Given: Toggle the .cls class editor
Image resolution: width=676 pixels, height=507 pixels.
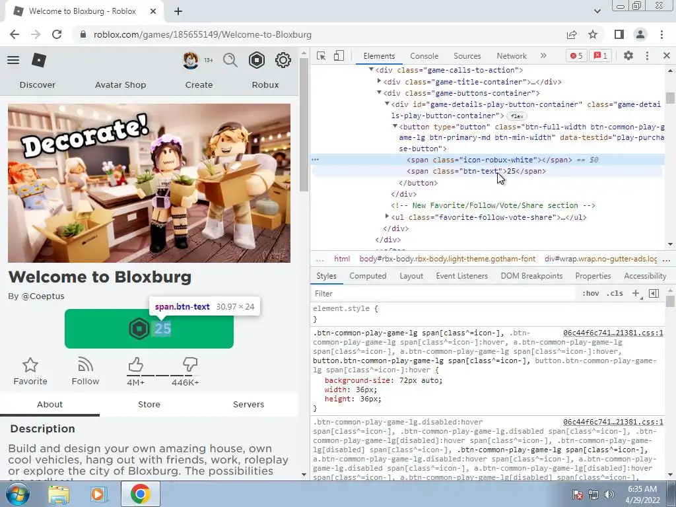Looking at the screenshot, I should pyautogui.click(x=615, y=294).
